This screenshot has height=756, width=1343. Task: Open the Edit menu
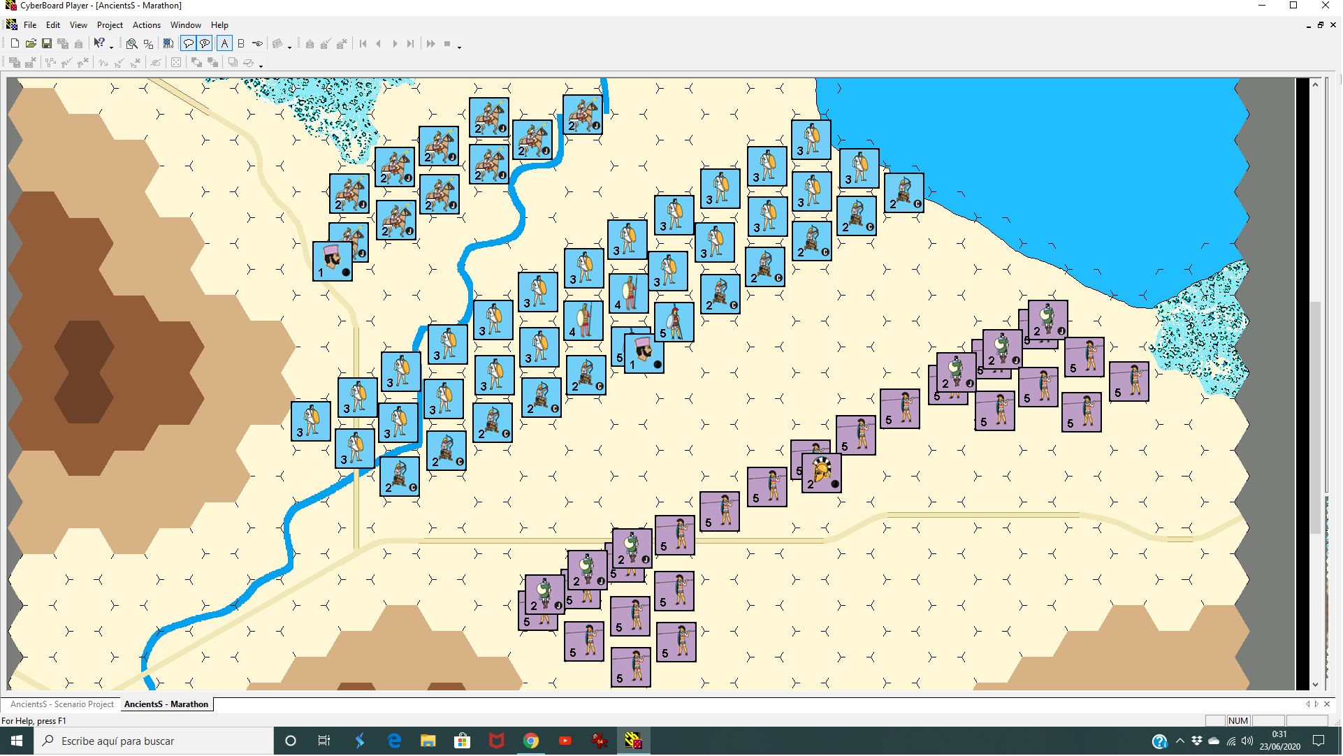tap(53, 24)
